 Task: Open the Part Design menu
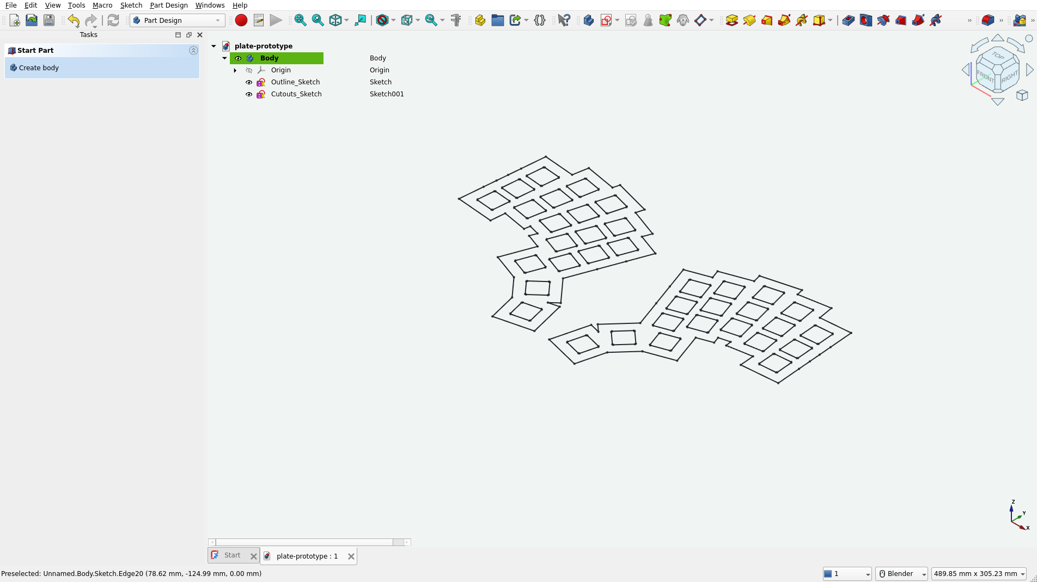pyautogui.click(x=169, y=5)
